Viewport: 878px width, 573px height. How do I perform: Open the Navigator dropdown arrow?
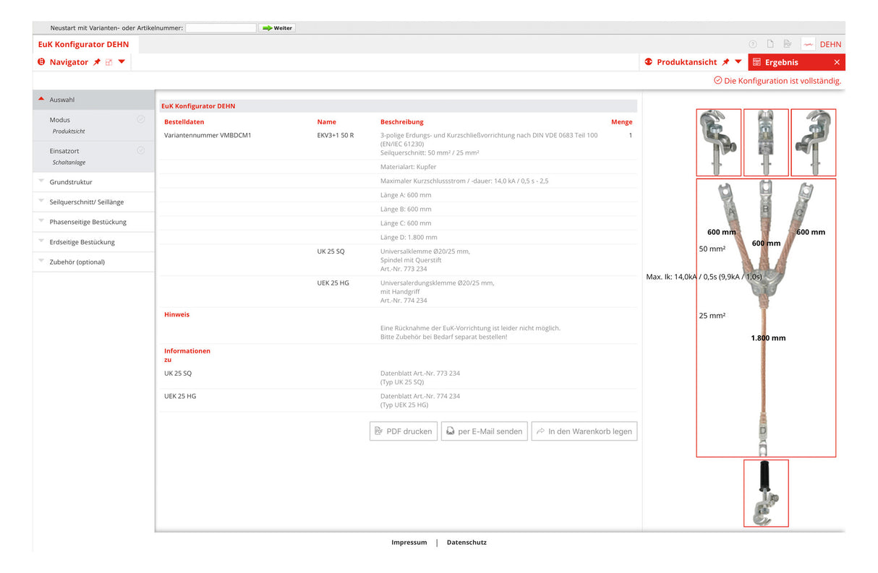click(x=122, y=61)
